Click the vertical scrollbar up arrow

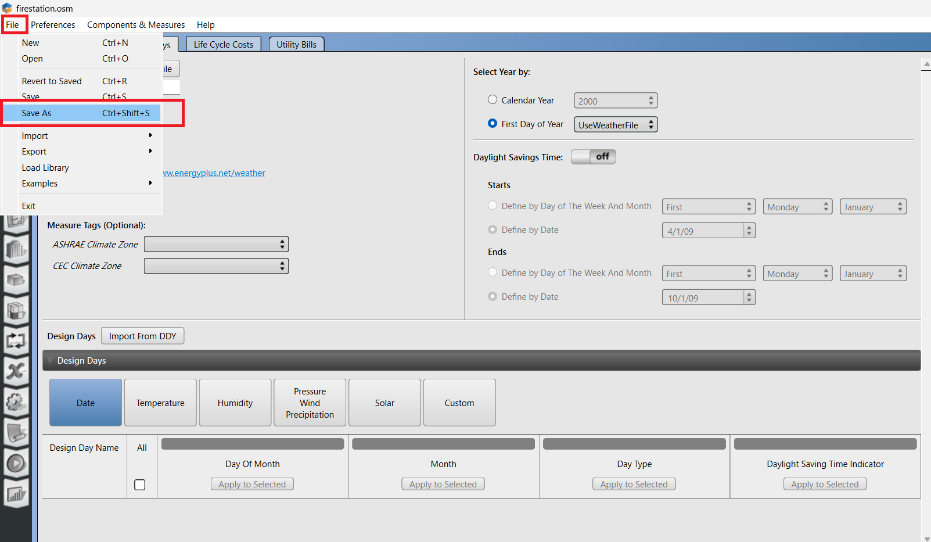coord(926,64)
